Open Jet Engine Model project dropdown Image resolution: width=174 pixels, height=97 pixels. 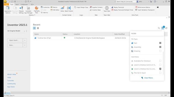24,31
